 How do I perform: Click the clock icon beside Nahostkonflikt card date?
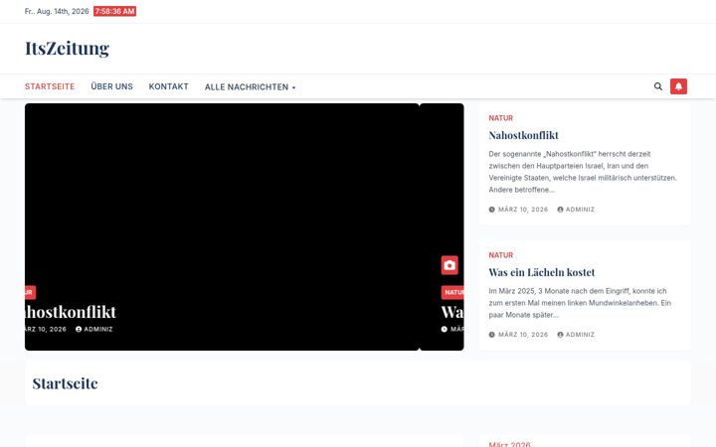click(492, 210)
